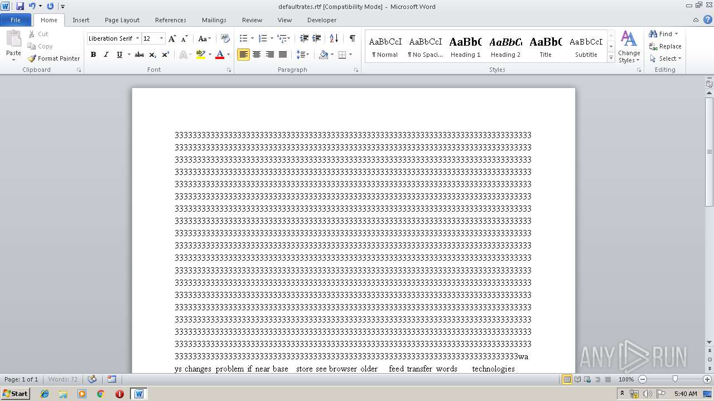Click the Redo icon in quick access toolbar
This screenshot has height=401, width=714.
[50, 6]
